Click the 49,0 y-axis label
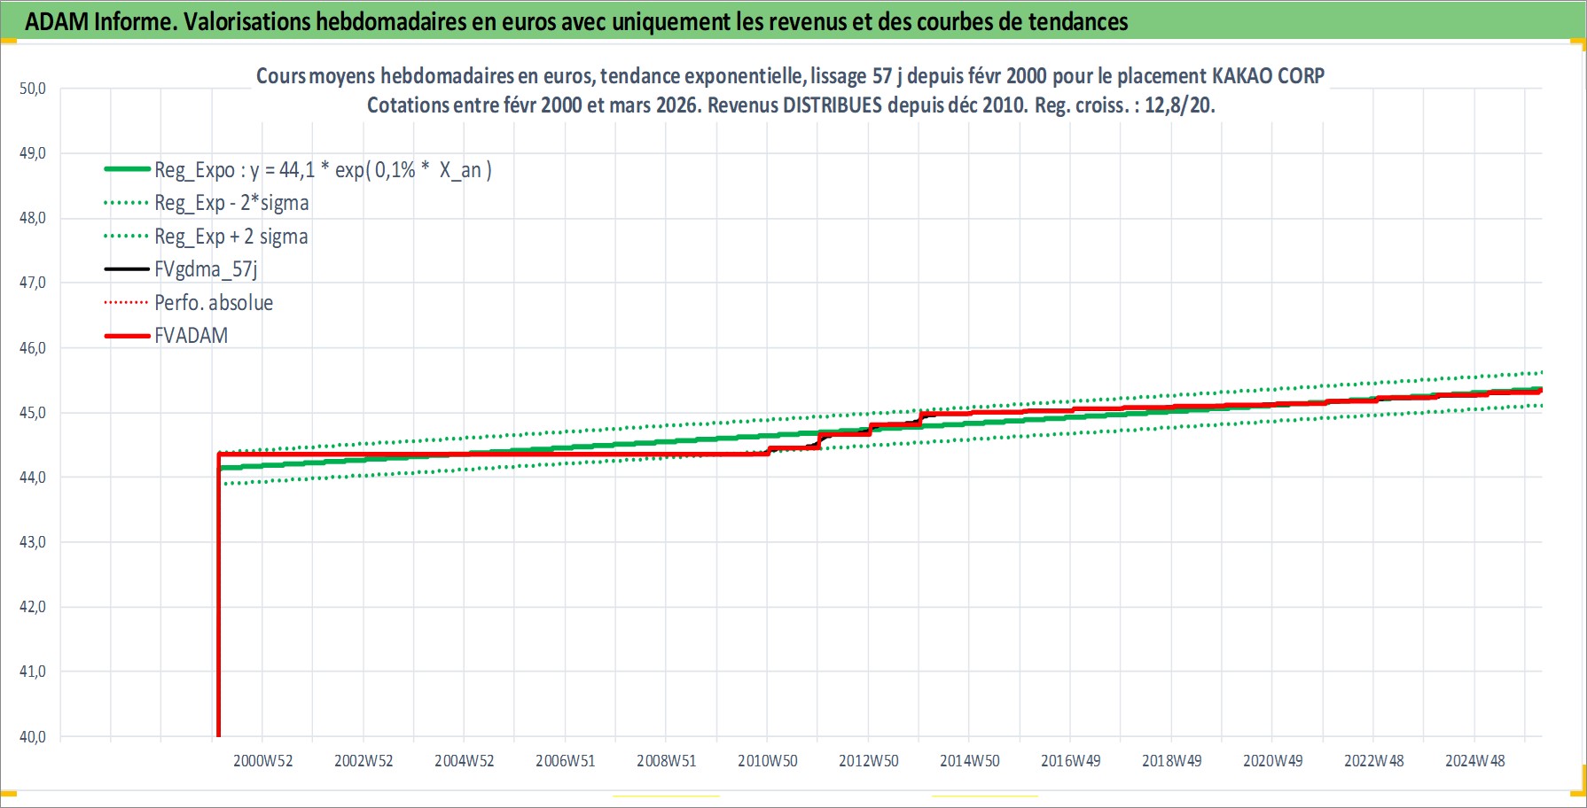 tap(33, 153)
